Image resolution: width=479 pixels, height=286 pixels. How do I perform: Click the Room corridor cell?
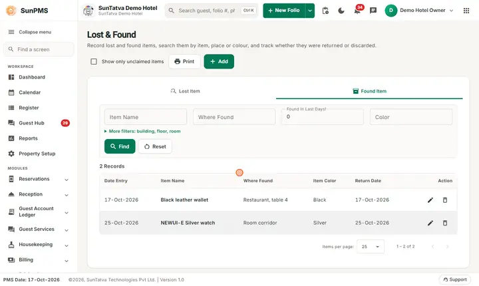click(260, 223)
